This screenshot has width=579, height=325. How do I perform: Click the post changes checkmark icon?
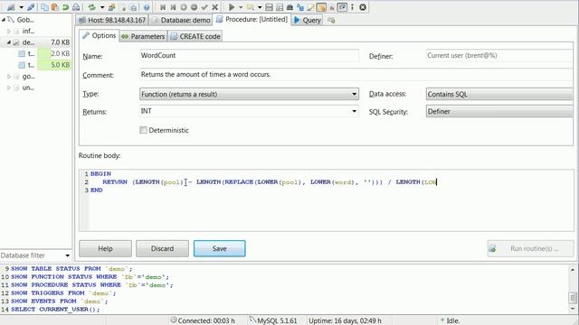[204, 7]
